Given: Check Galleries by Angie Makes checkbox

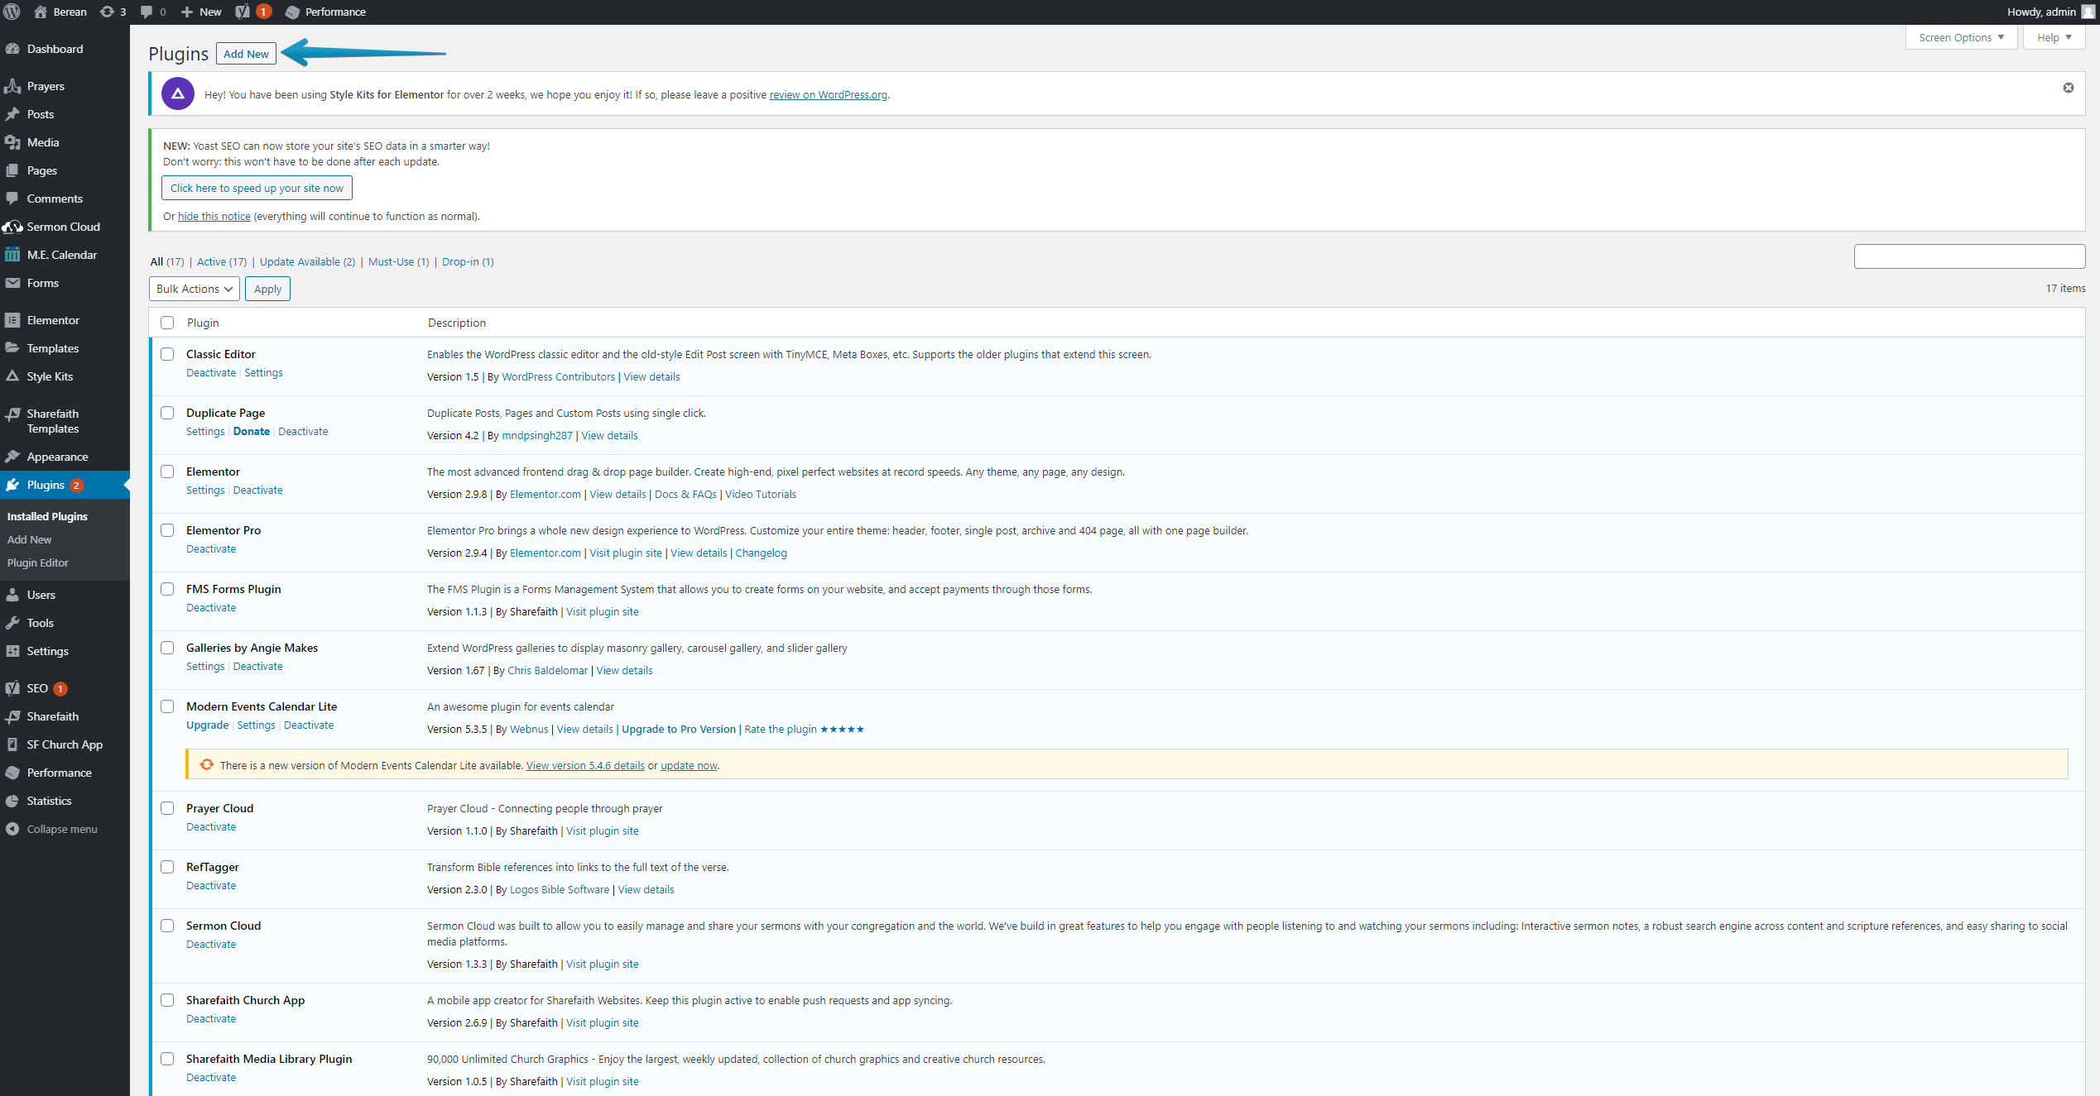Looking at the screenshot, I should click(x=167, y=648).
